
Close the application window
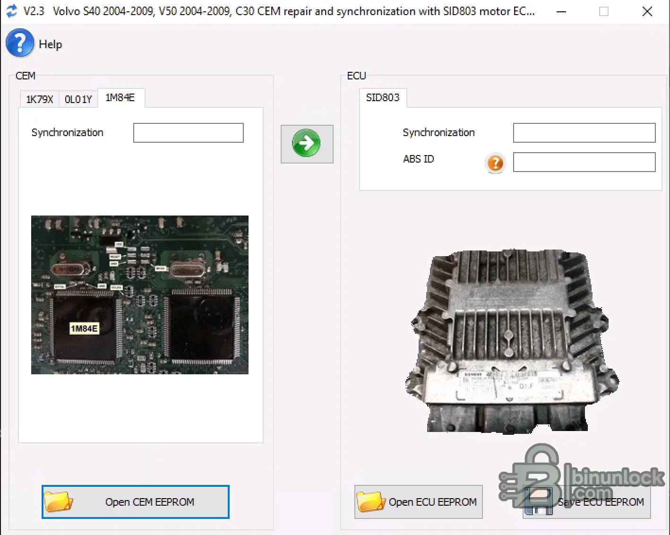pyautogui.click(x=647, y=11)
